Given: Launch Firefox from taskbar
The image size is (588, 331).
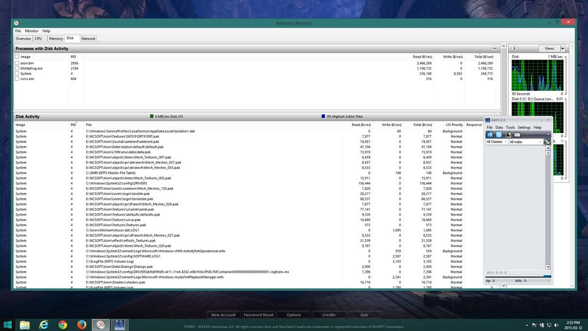Looking at the screenshot, I should click(81, 325).
